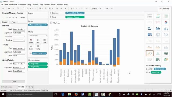The image size is (172, 97).
Task: Select the Font 'A' format icon
Action: pos(4,18)
